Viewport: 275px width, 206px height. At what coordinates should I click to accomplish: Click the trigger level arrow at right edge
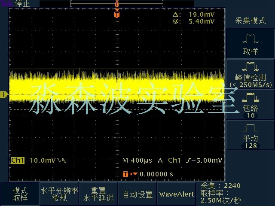pos(222,91)
